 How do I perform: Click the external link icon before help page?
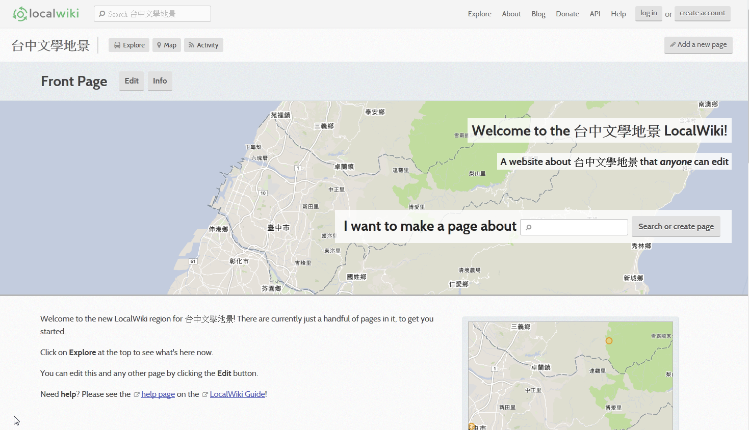click(137, 395)
